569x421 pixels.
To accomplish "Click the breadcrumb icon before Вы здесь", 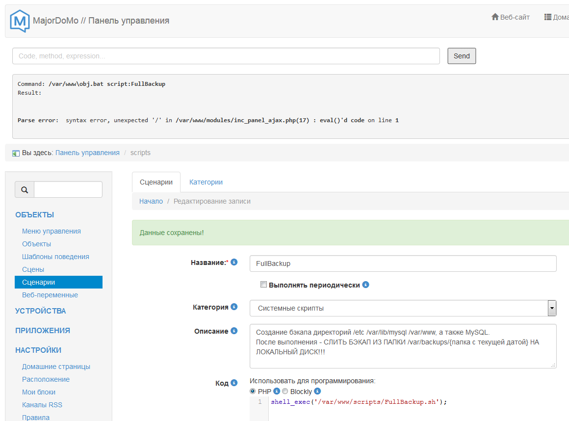I will coord(16,153).
